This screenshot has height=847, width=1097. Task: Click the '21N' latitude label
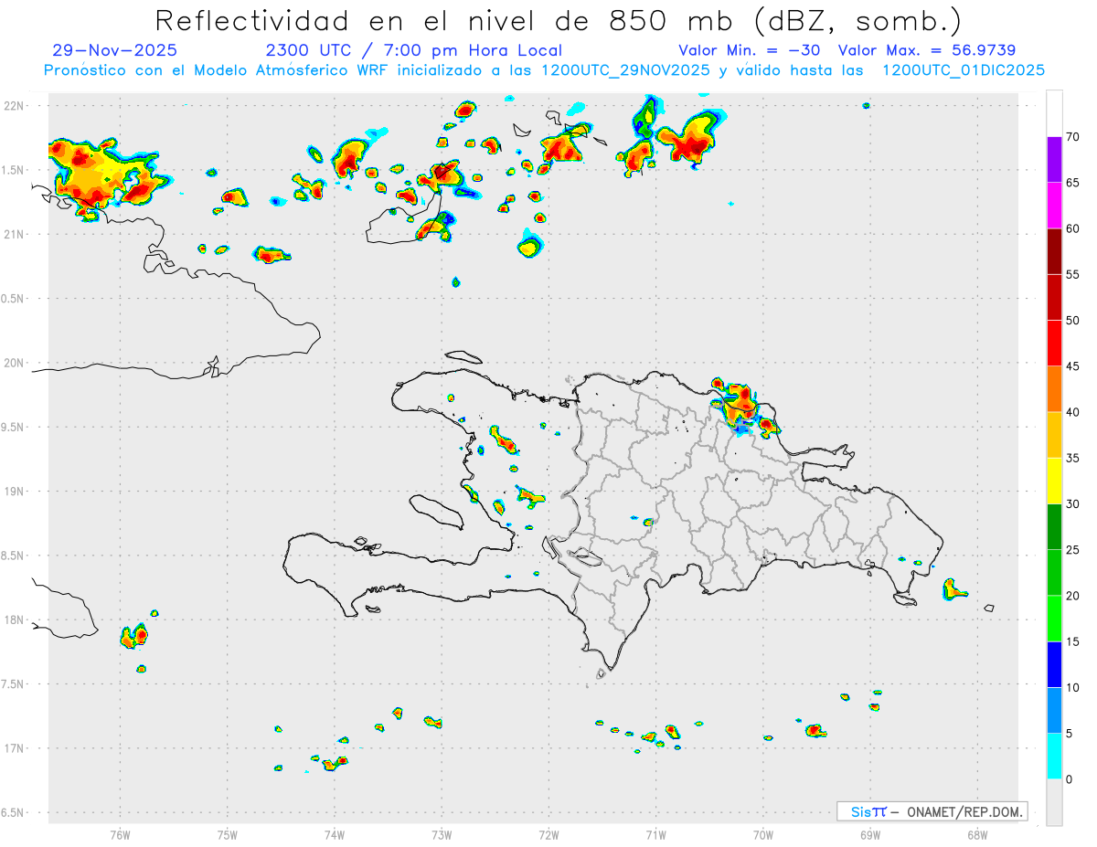pyautogui.click(x=15, y=235)
